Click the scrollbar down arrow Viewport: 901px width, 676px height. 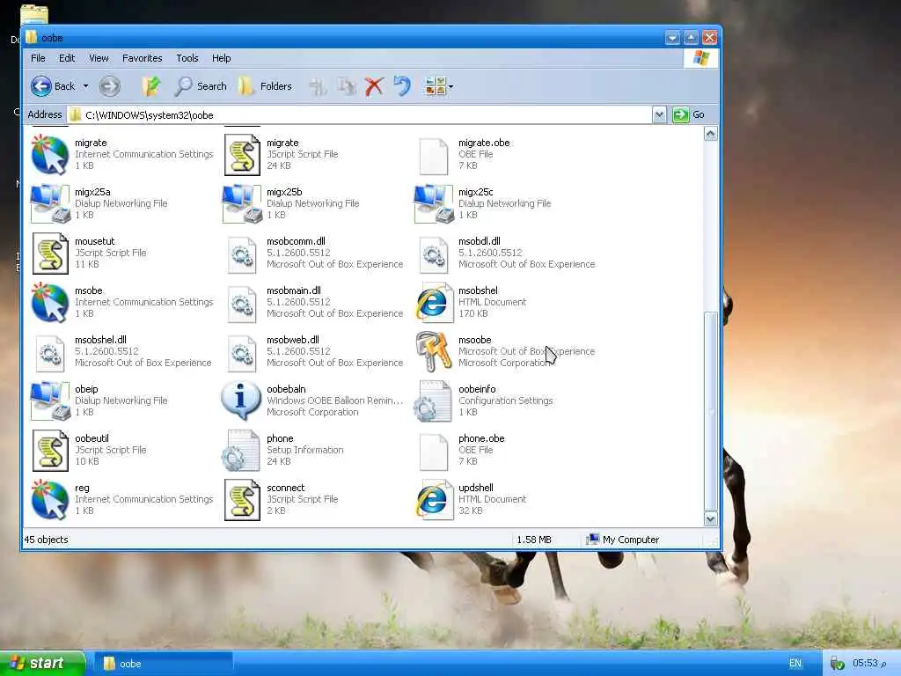tap(711, 519)
